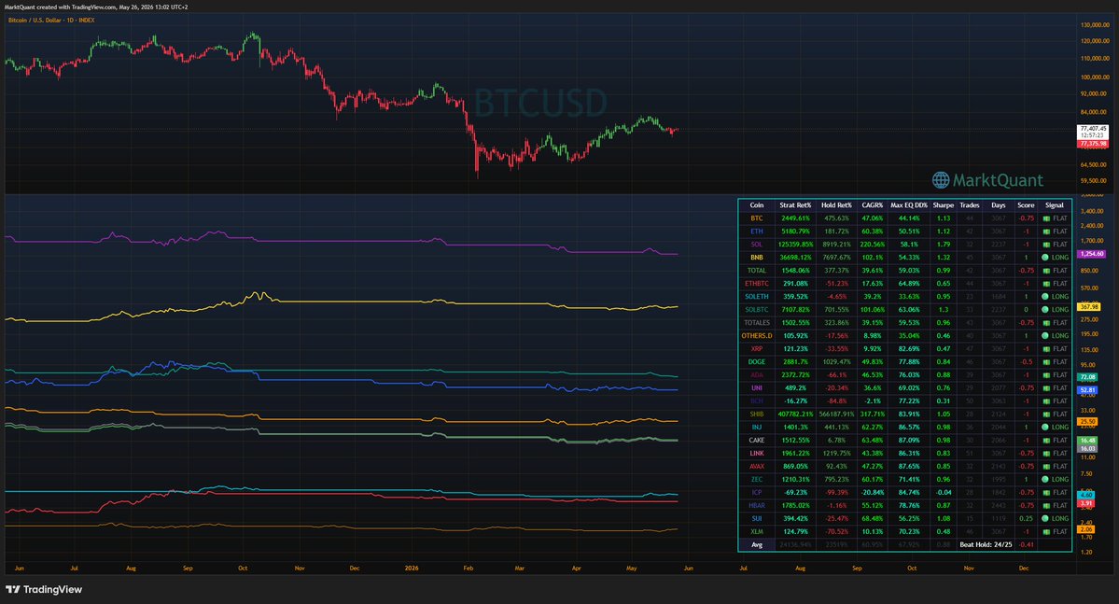Click the Max EQ DD% column header
The height and width of the screenshot is (604, 1119).
(908, 205)
